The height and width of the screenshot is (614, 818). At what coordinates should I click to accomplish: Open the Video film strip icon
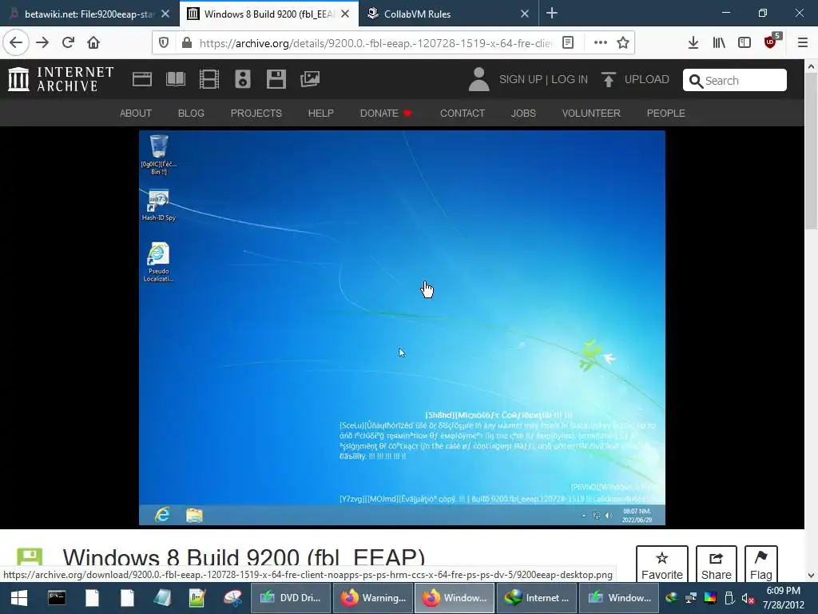(x=209, y=79)
